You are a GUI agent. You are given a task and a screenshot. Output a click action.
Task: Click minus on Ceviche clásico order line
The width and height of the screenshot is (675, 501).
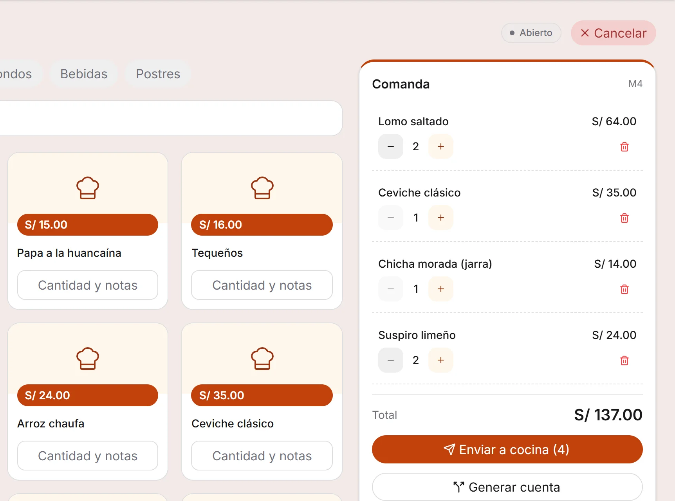(x=391, y=218)
